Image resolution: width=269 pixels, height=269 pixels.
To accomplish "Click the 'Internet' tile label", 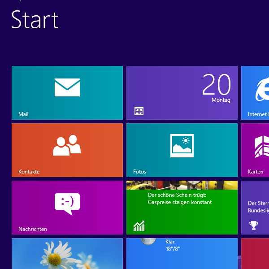I will pos(257,114).
